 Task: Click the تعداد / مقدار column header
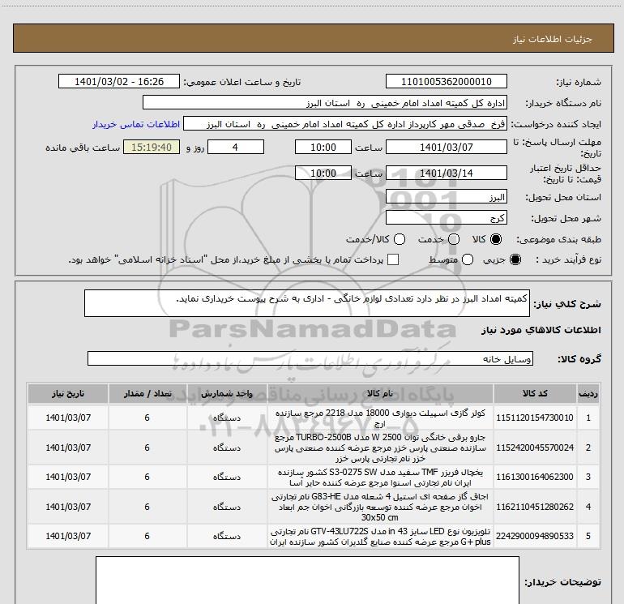point(147,394)
